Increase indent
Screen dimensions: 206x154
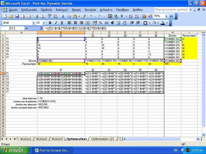pos(138,23)
